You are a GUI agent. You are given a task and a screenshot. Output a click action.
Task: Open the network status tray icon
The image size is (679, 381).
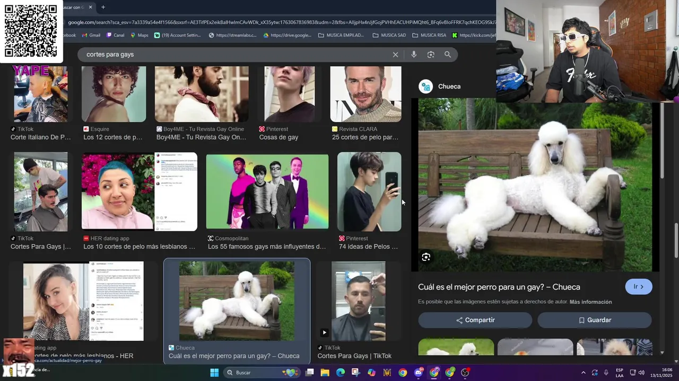click(x=633, y=373)
